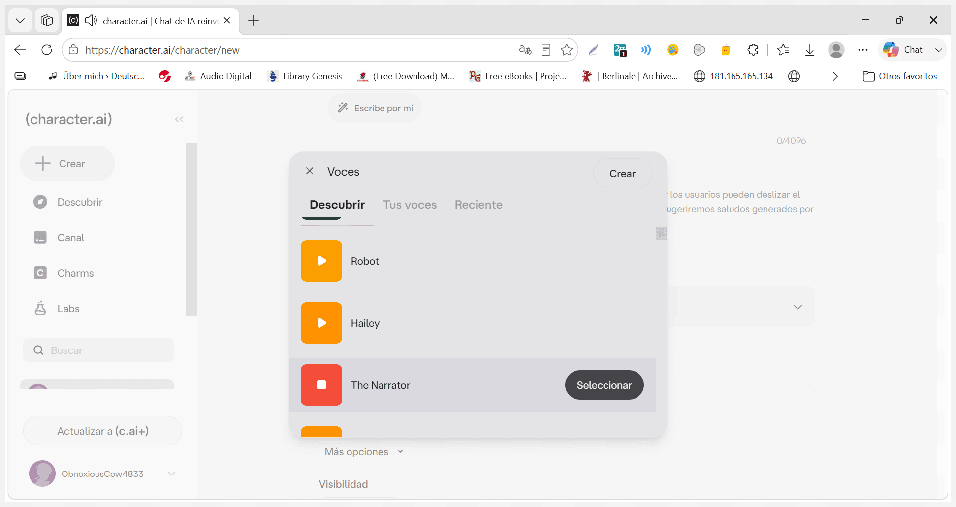Screen dimensions: 956x507
Task: Focus the Buscar search field
Action: coord(98,350)
